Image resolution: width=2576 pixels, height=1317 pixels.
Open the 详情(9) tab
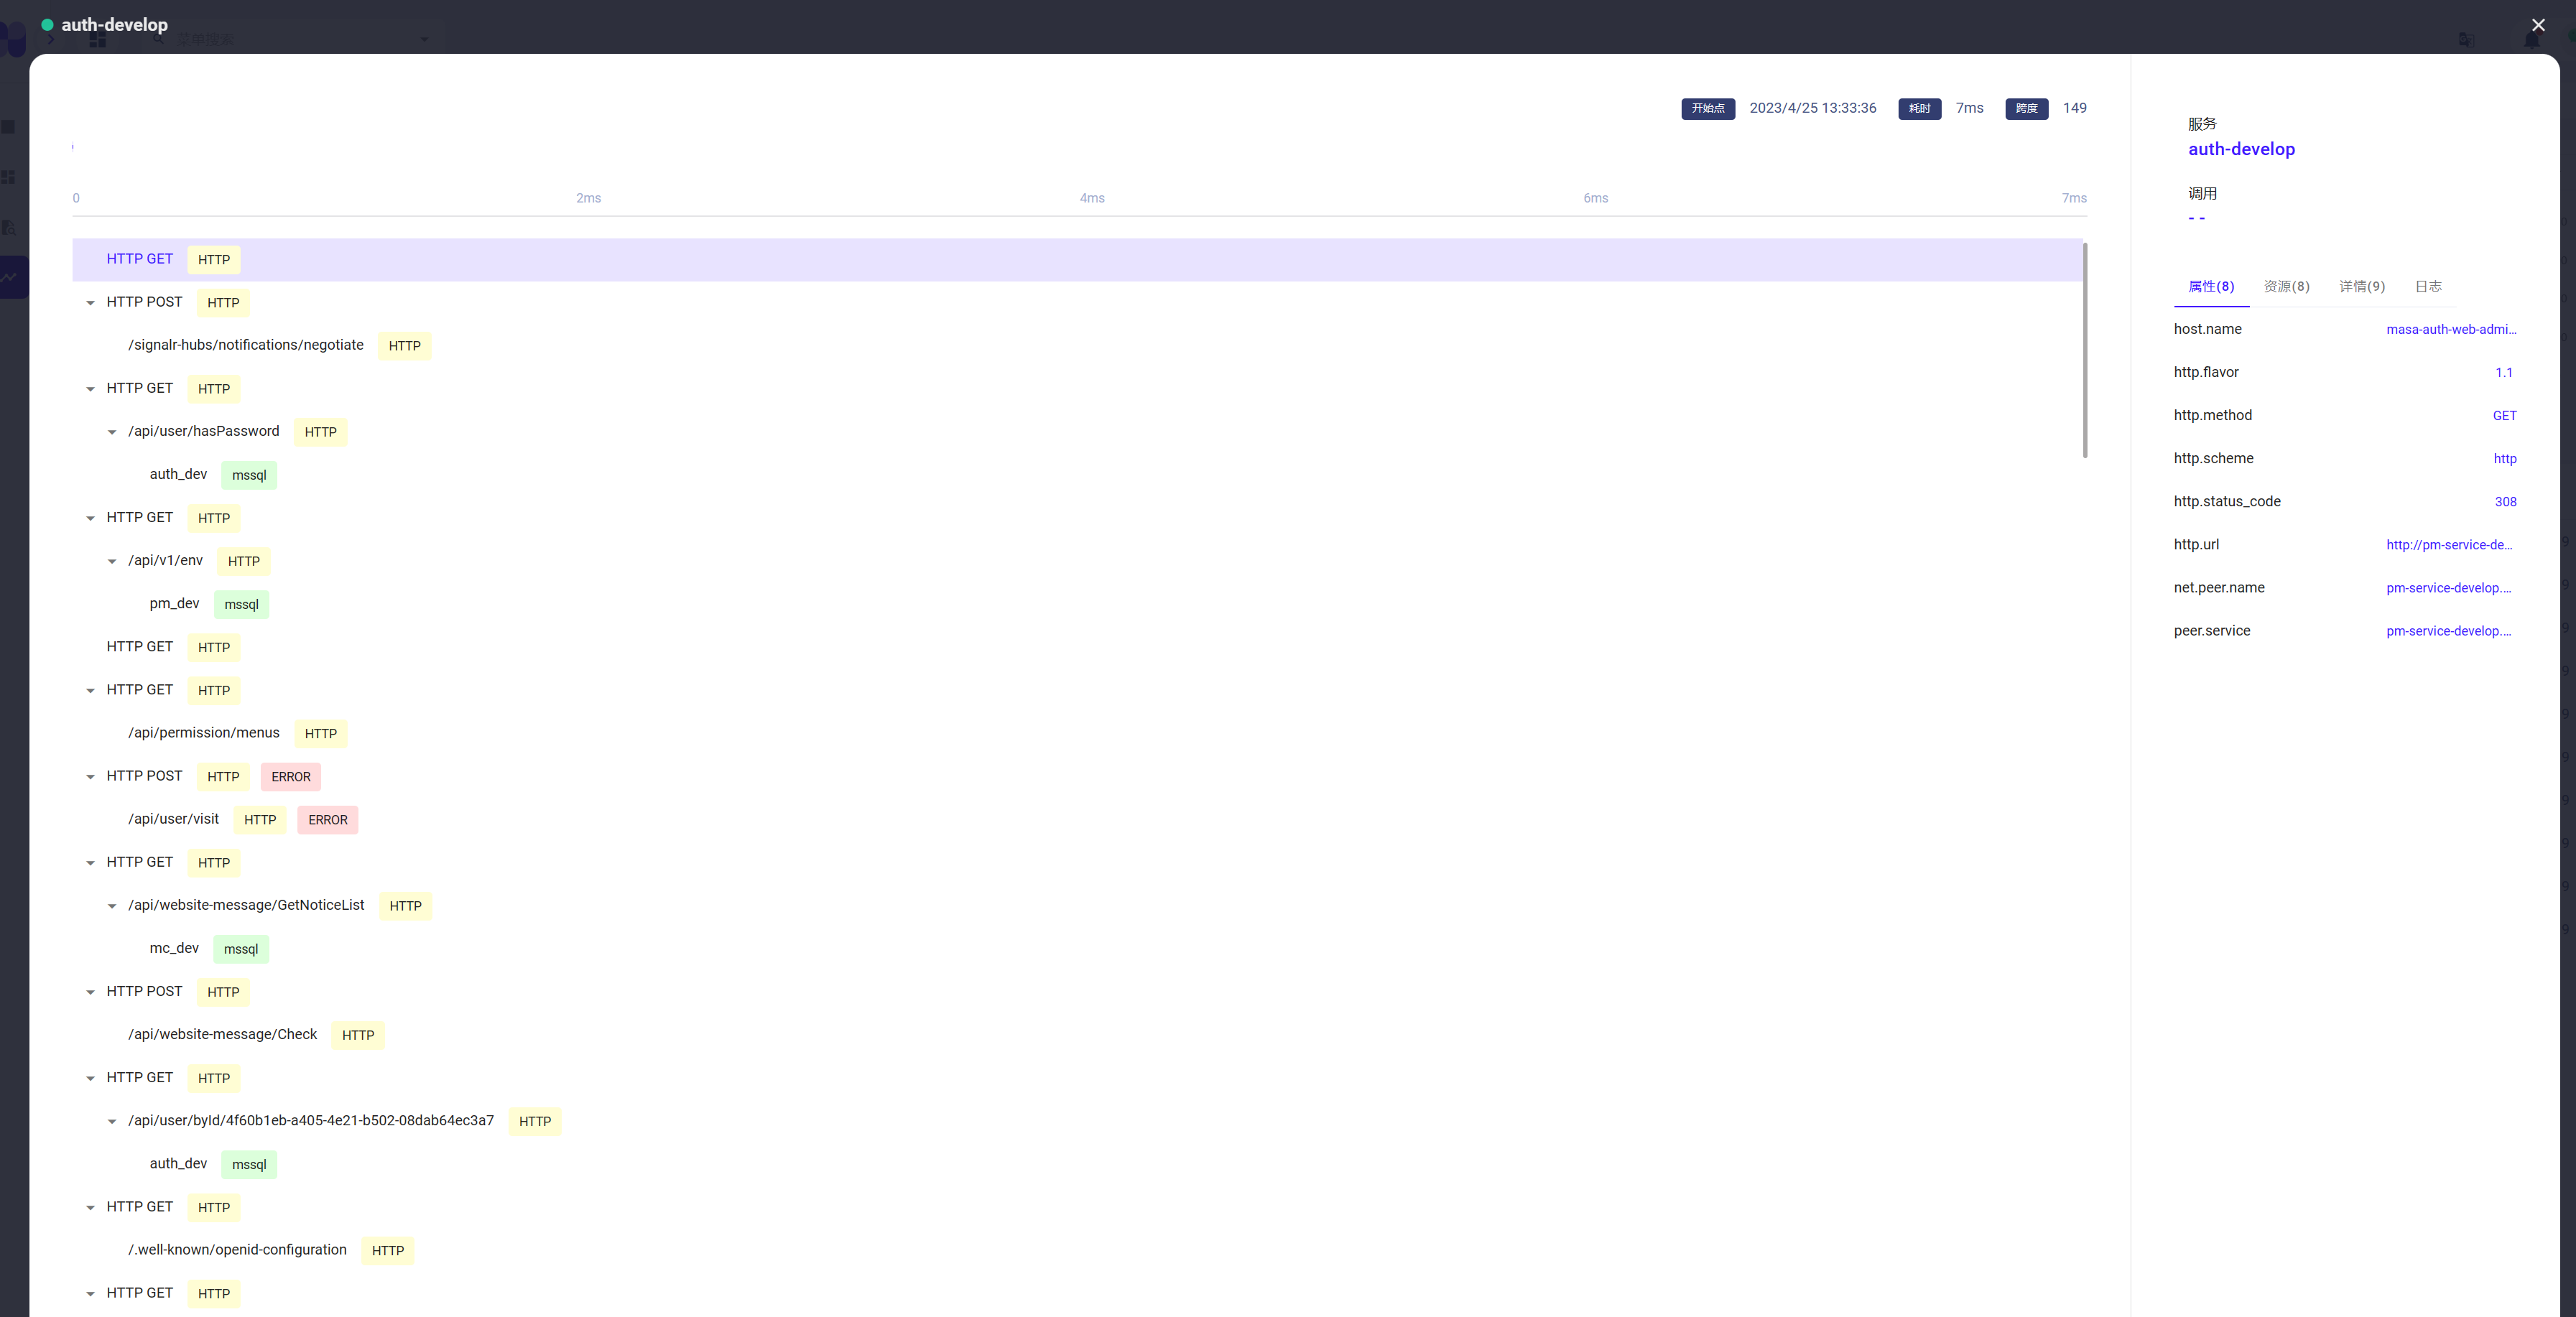[x=2362, y=287]
